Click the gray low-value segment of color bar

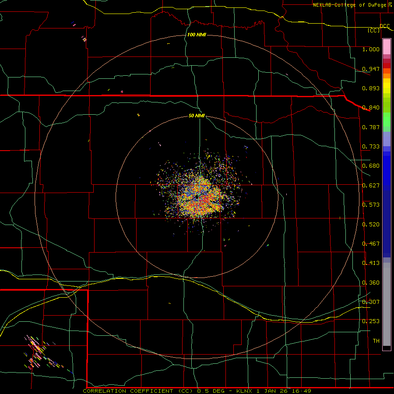pyautogui.click(x=387, y=304)
